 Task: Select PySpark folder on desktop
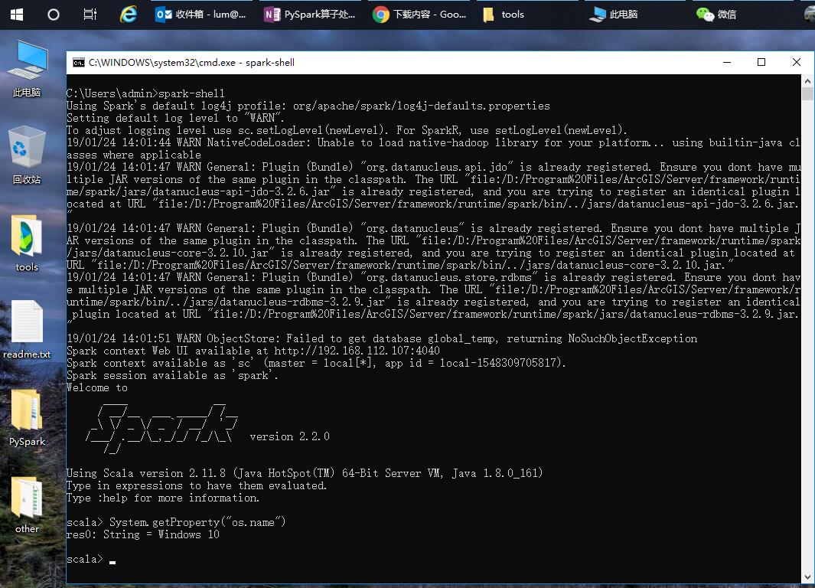(x=27, y=418)
